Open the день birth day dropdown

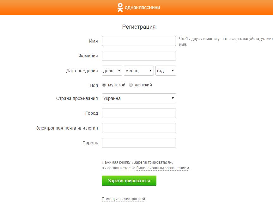[x=112, y=71]
